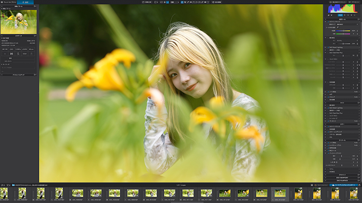Select the RGB histogram channel button

pos(340,15)
